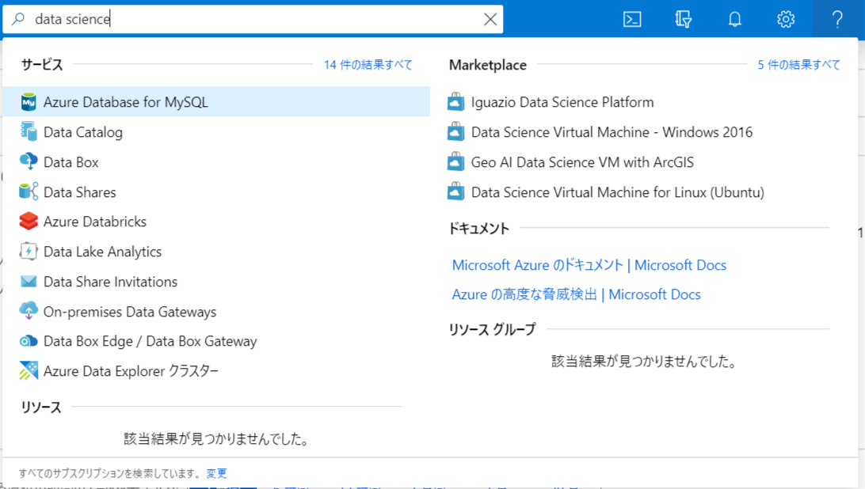The width and height of the screenshot is (865, 489).
Task: Click the Data Box service icon
Action: point(29,162)
